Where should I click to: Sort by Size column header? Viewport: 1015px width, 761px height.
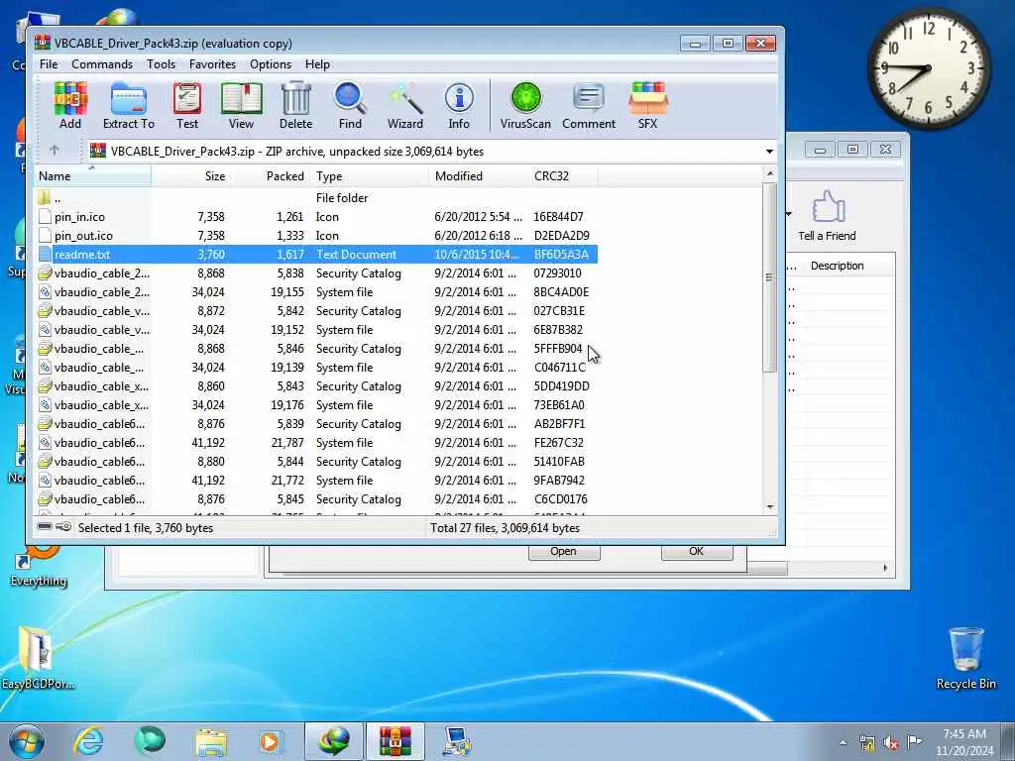191,176
